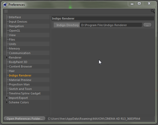Expand the Scheme Colors tree arrow
Image resolution: width=158 pixels, height=125 pixels.
tap(7, 102)
